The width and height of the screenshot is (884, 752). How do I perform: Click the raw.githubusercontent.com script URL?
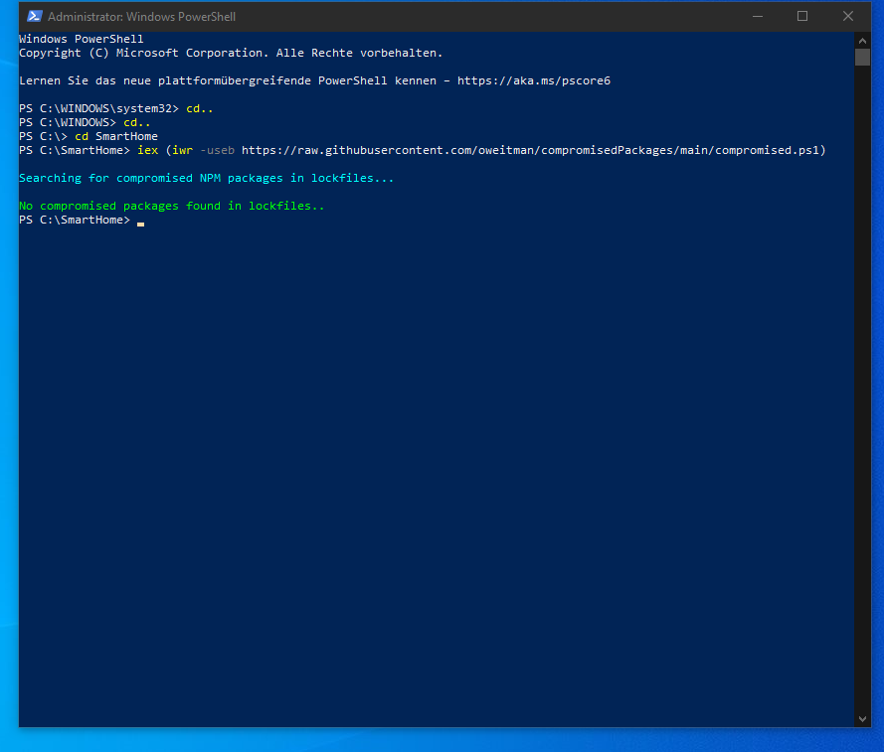531,150
